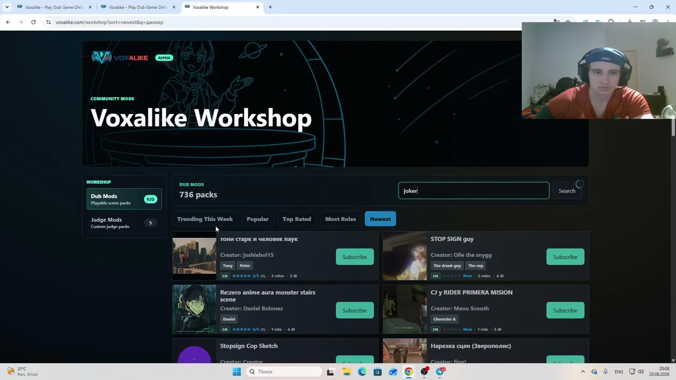The image size is (676, 380).
Task: Open a new browser tab with plus icon
Action: pyautogui.click(x=270, y=7)
